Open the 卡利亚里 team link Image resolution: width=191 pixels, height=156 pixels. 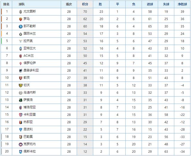pyautogui.click(x=30, y=115)
